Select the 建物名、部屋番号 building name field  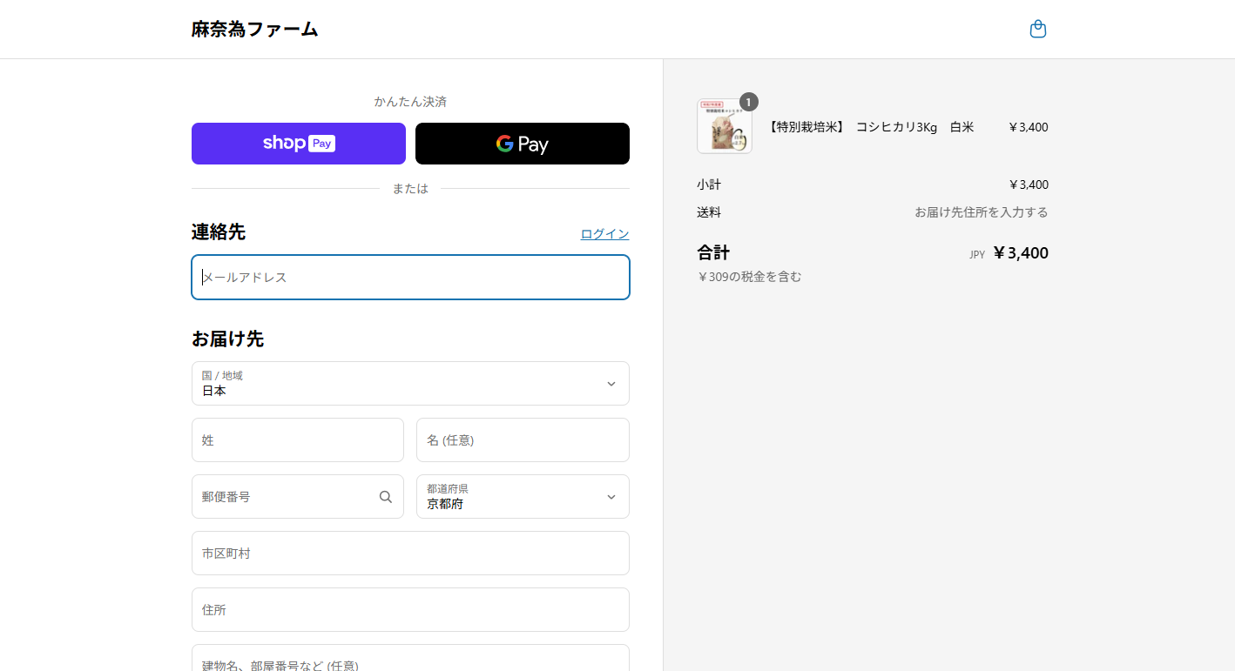(410, 661)
